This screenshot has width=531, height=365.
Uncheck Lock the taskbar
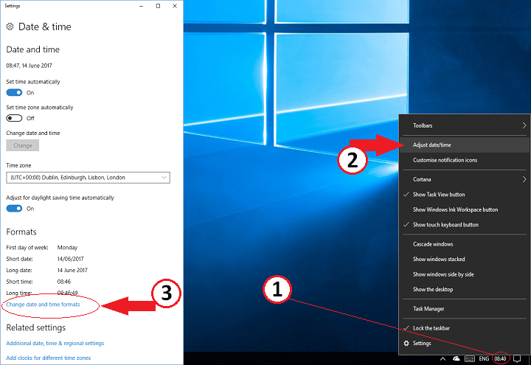[431, 328]
